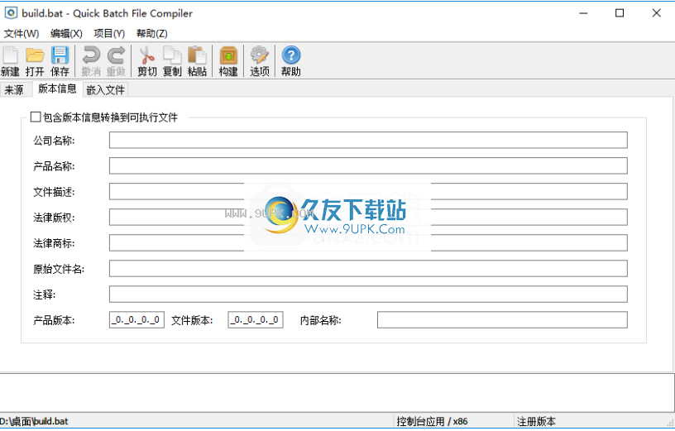Open the 编辑(X) menu
This screenshot has width=675, height=431.
(x=66, y=33)
